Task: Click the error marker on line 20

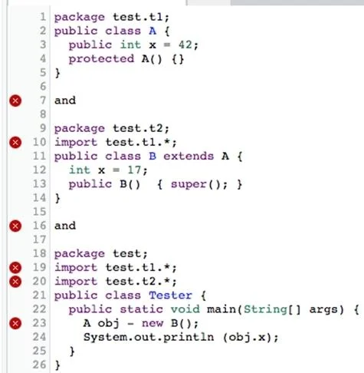Action: 15,282
